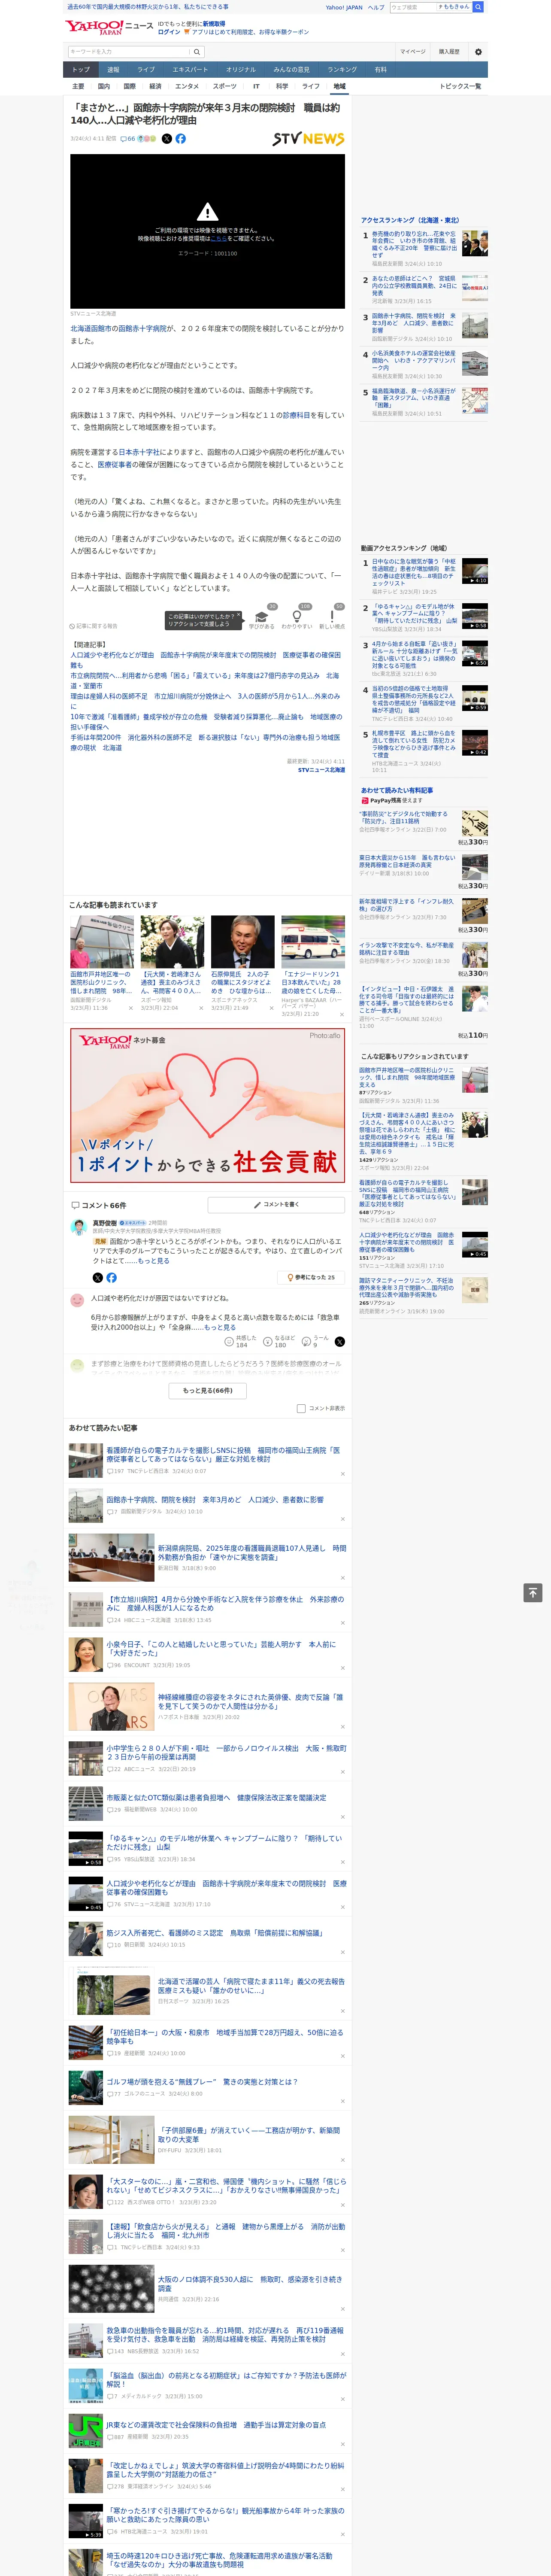The height and width of the screenshot is (2576, 551).
Task: Open the 函館市戸井地区唯一の医院 thumbnail
Action: [x=102, y=941]
